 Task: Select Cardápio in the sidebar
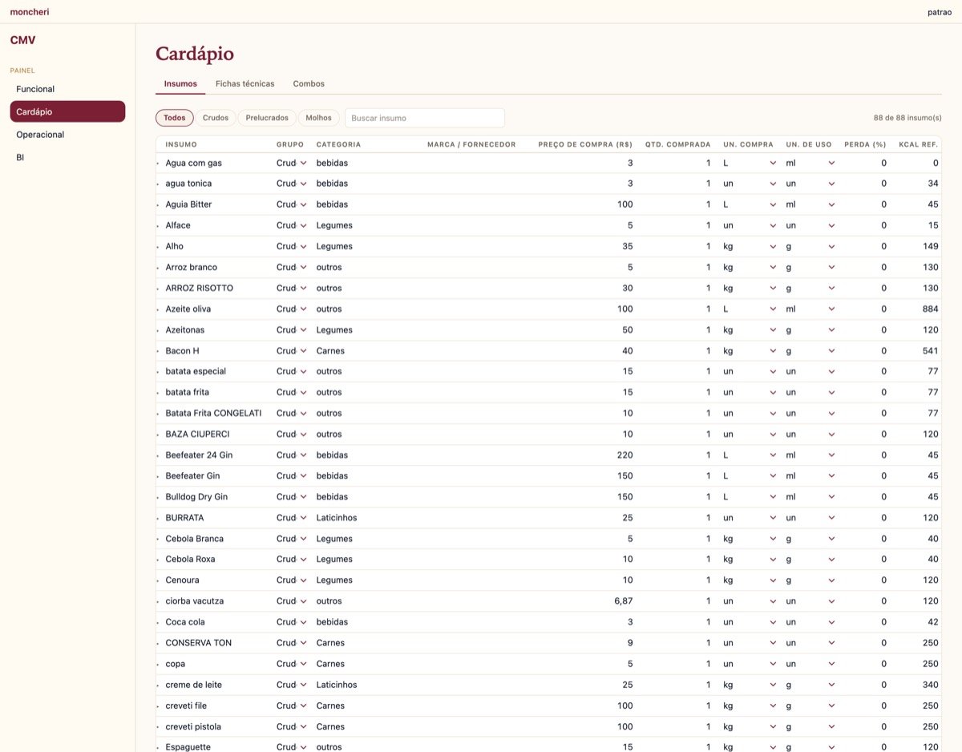pyautogui.click(x=67, y=111)
